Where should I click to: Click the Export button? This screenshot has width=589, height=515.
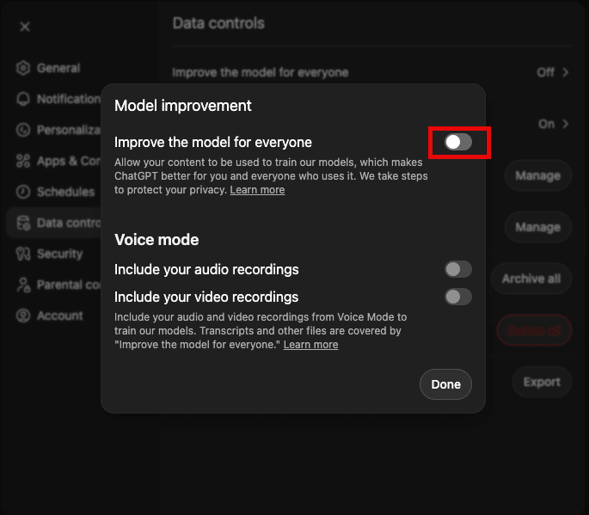click(x=542, y=382)
